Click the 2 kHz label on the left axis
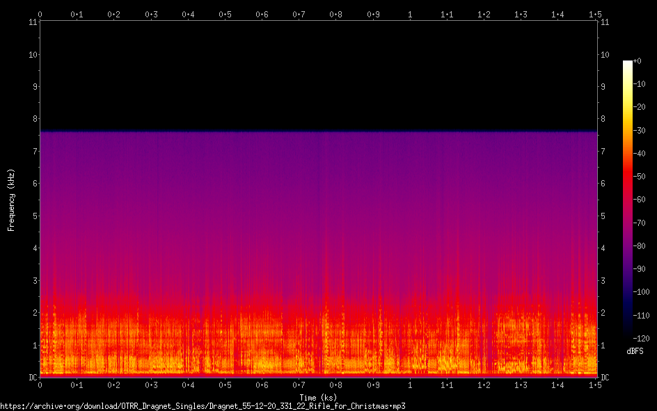The width and height of the screenshot is (657, 411). [33, 313]
